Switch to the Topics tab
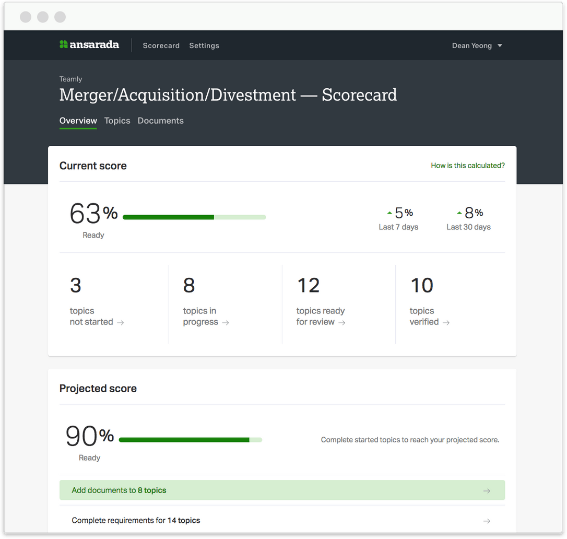The image size is (567, 539). [x=117, y=121]
